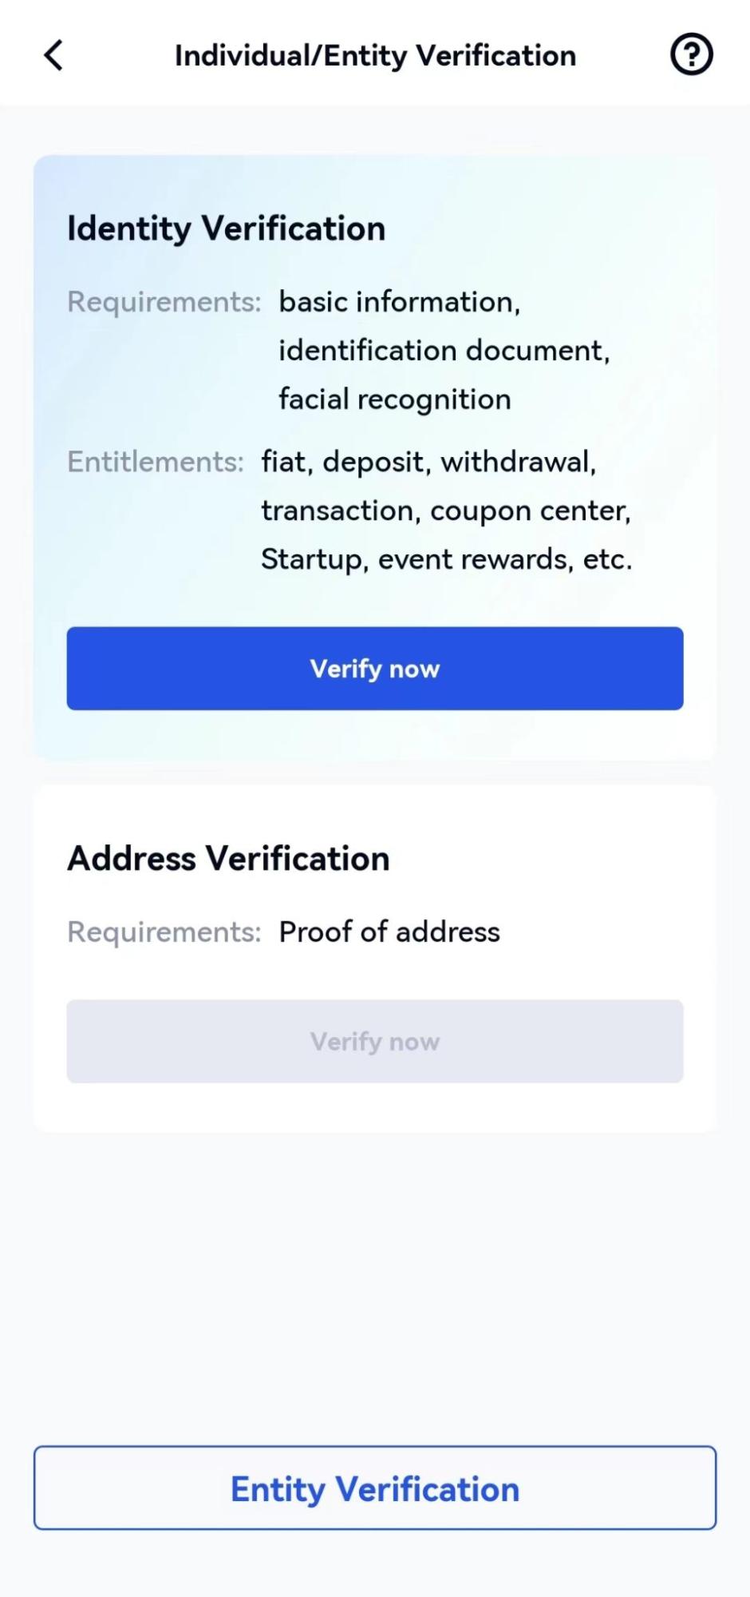Tap the Individual/Entity Verification page title

[x=375, y=55]
